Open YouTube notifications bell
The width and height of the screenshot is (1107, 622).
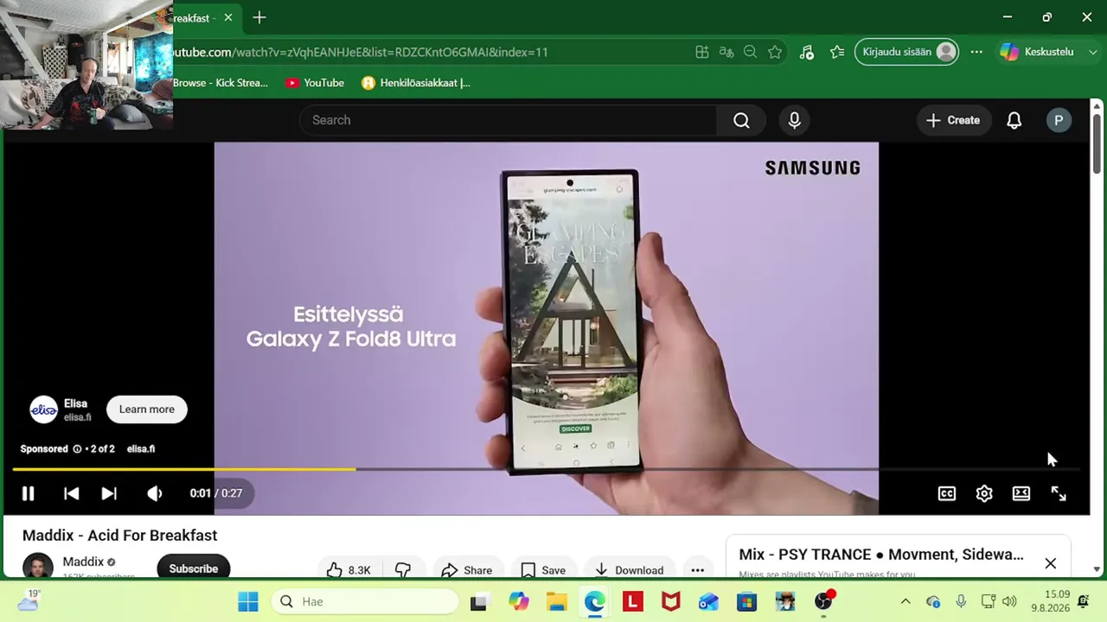pyautogui.click(x=1014, y=120)
